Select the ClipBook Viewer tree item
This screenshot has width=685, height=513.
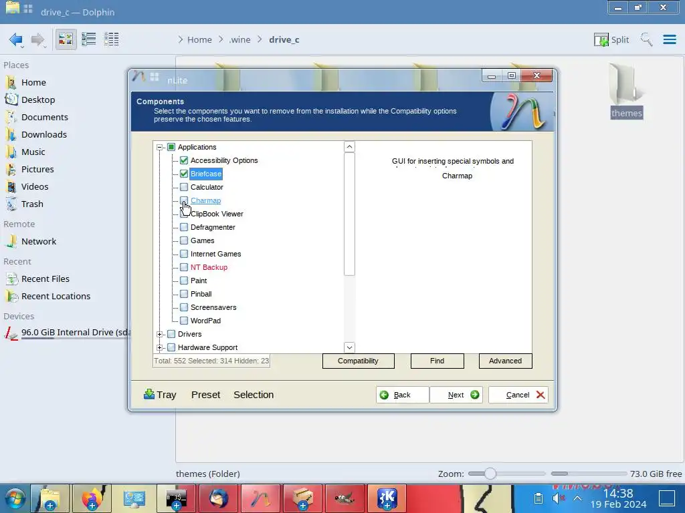pos(217,214)
